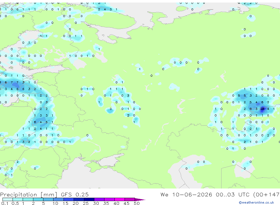The height and width of the screenshot is (205, 280).
Task: Pick the 10–15 mm legend color swatch
Action: point(59,199)
